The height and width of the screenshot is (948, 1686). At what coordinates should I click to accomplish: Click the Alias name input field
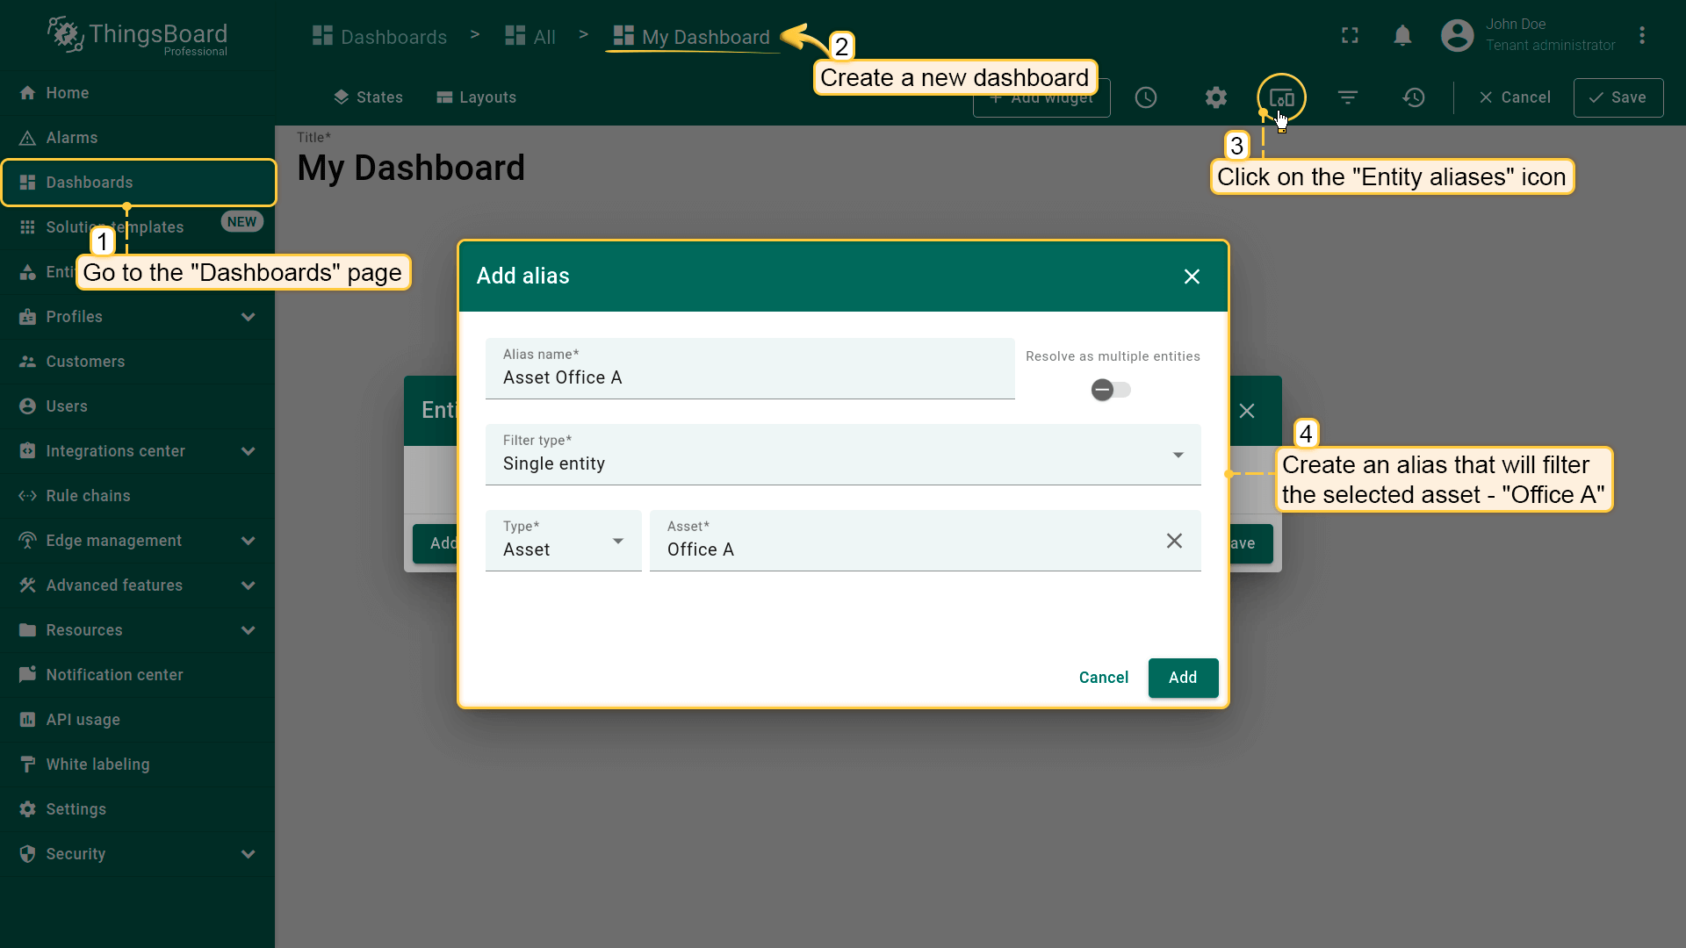point(749,377)
